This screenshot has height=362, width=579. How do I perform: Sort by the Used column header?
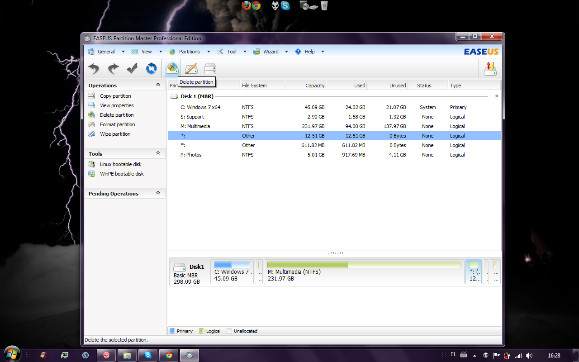point(346,86)
